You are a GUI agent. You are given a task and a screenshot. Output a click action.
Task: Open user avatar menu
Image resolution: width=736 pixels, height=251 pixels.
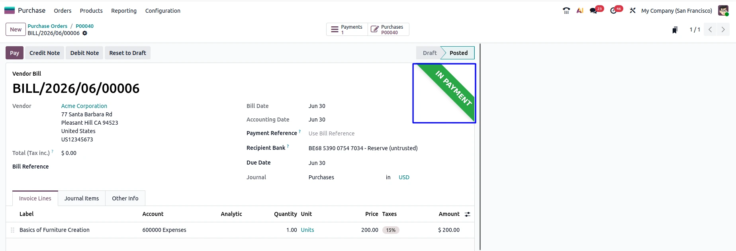pos(723,11)
